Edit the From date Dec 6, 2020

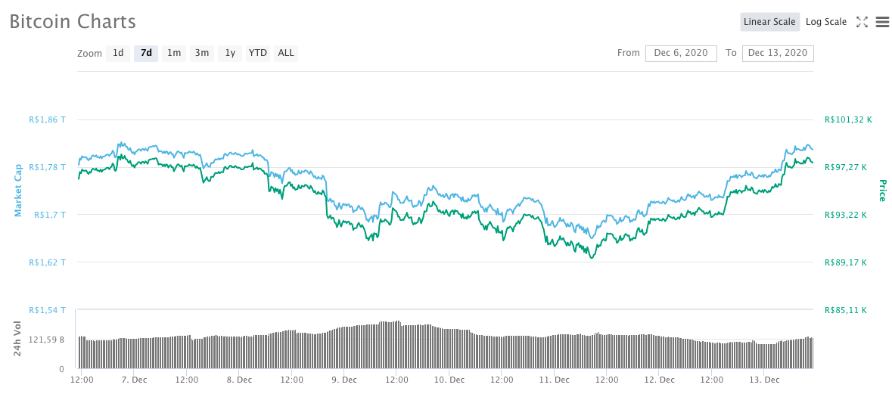(x=681, y=53)
